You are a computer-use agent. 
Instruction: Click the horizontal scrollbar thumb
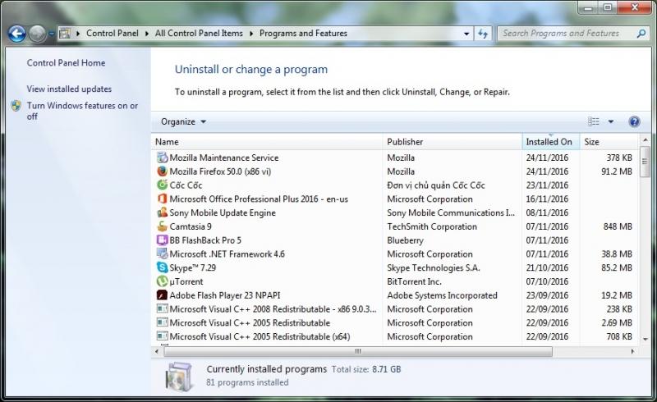[x=358, y=351]
